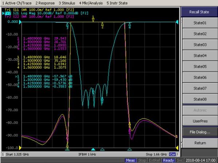Click marker 4 triangle below the graph

click(x=130, y=150)
